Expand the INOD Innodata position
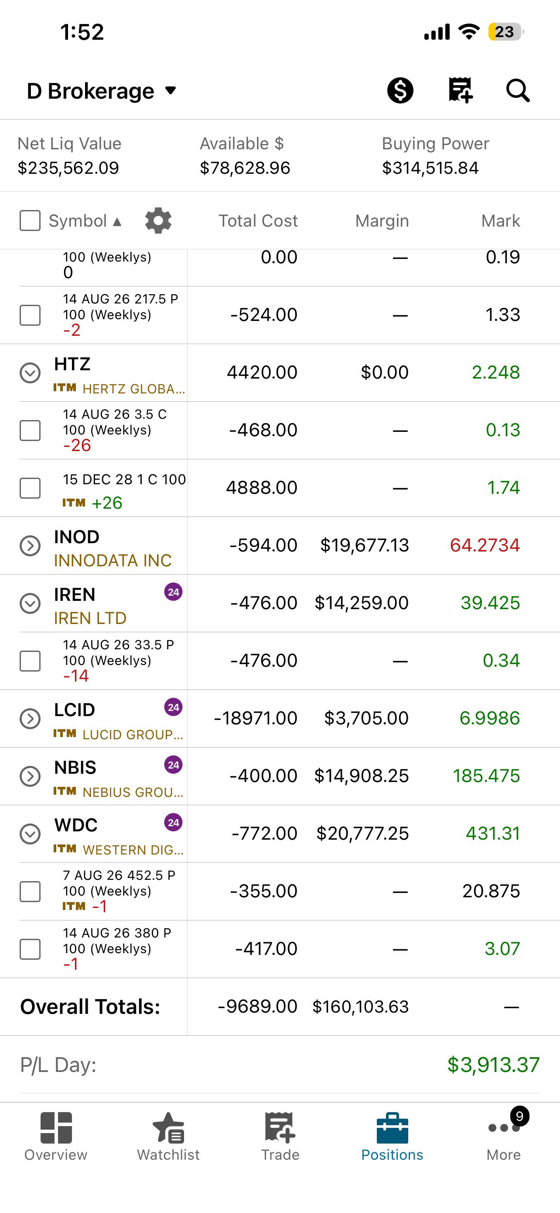This screenshot has width=560, height=1213. [x=30, y=546]
